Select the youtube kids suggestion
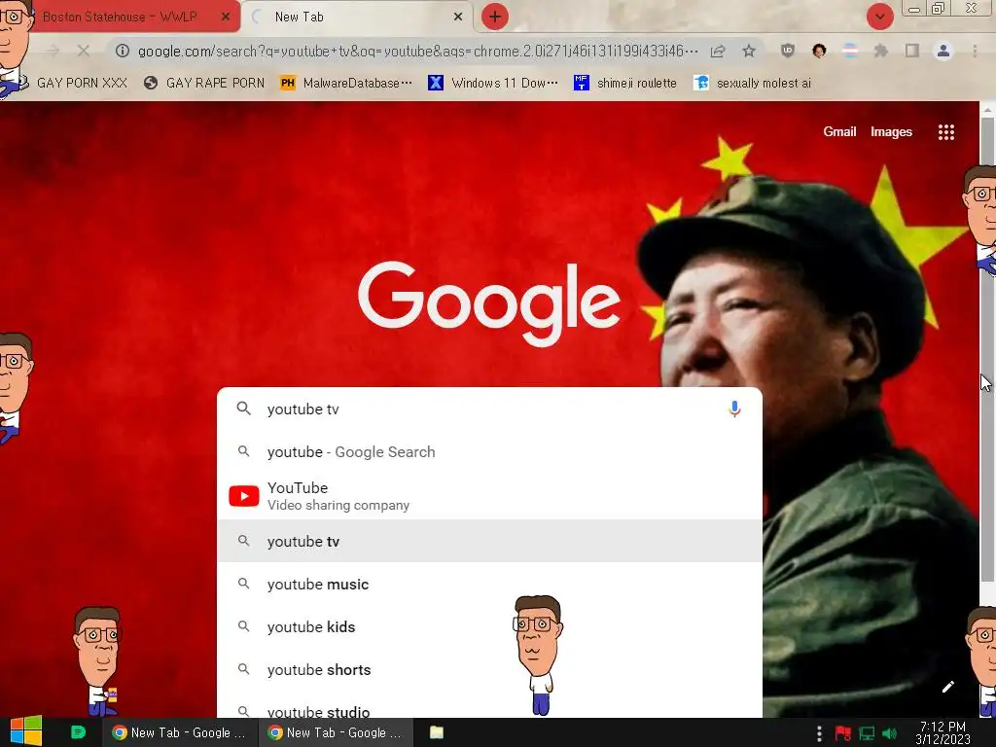996x747 pixels. (x=489, y=627)
